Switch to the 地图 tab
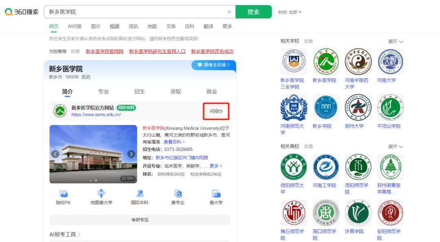Image resolution: width=440 pixels, height=242 pixels. [x=152, y=26]
